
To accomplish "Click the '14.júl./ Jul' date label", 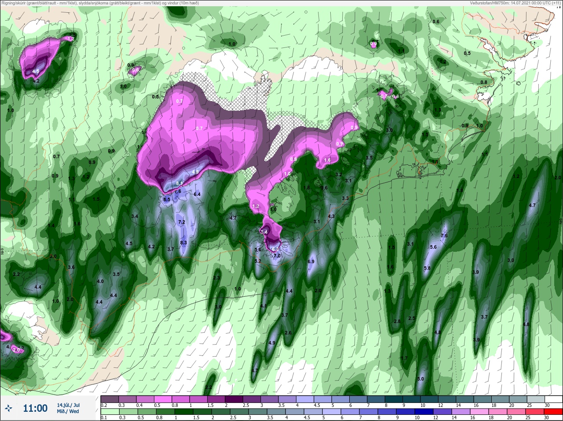I will (x=68, y=405).
